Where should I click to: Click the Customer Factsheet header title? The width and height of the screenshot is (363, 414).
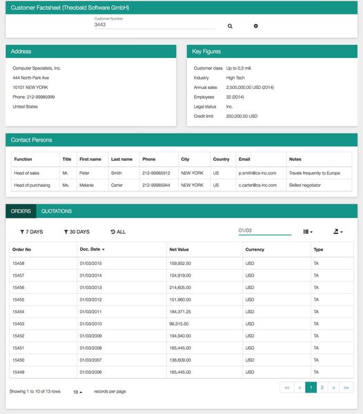point(70,8)
